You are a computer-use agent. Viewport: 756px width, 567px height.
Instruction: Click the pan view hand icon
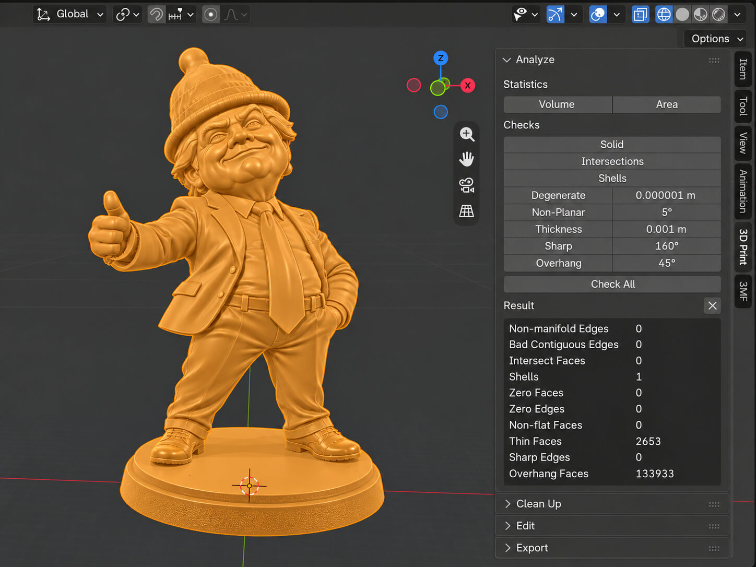coord(467,159)
